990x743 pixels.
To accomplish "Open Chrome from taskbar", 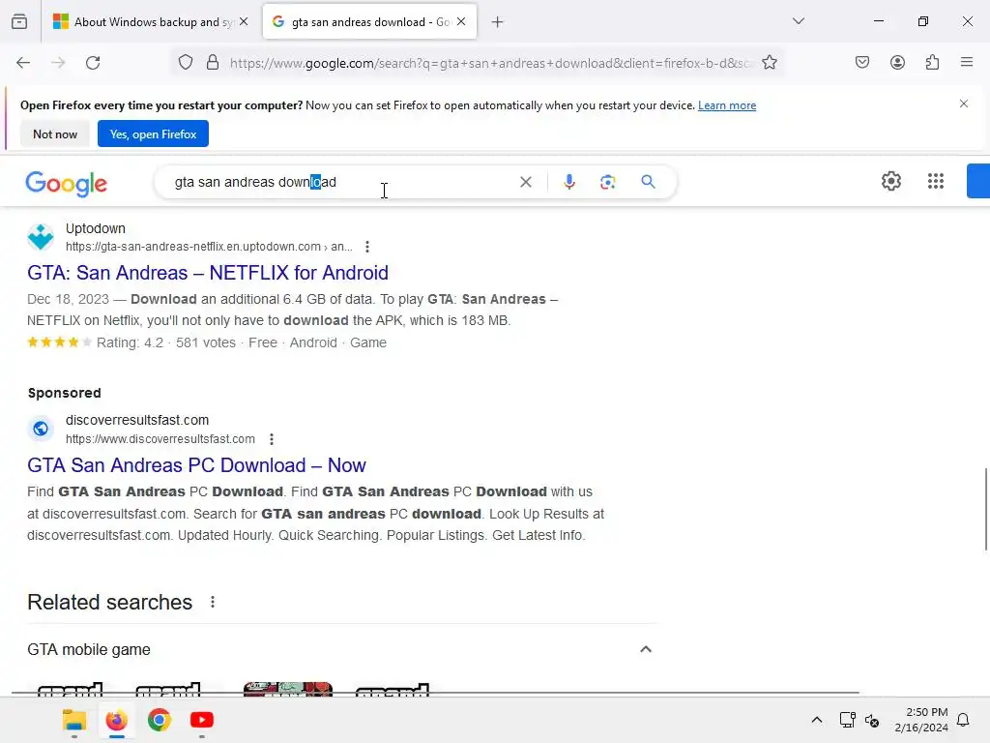I will click(x=160, y=720).
